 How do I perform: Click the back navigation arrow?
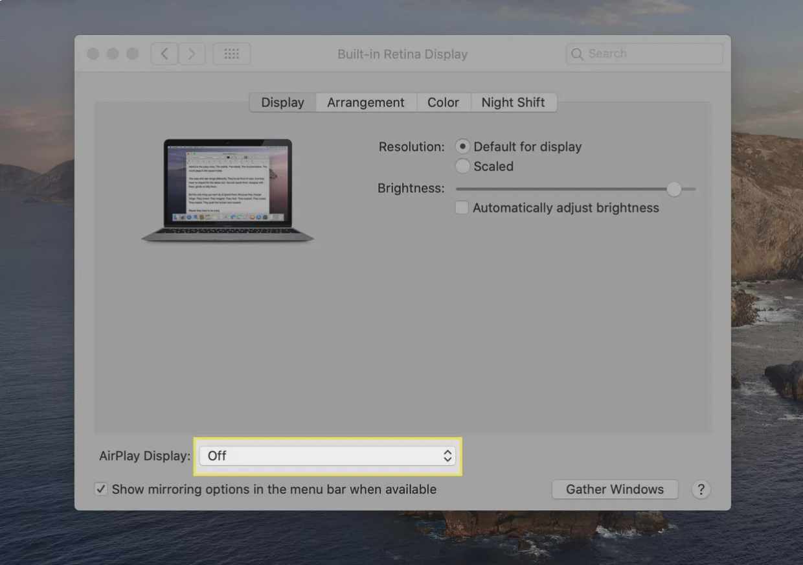164,54
